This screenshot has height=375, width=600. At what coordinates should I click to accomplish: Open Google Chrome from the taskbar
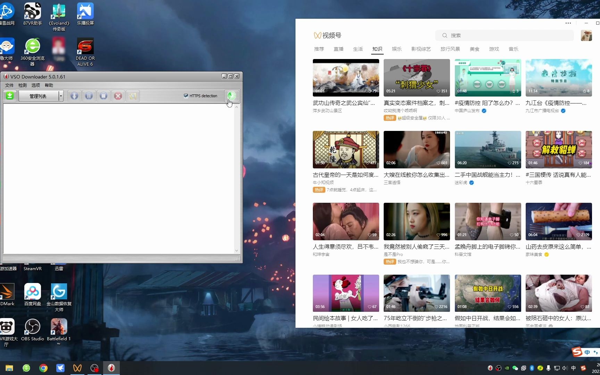point(43,368)
